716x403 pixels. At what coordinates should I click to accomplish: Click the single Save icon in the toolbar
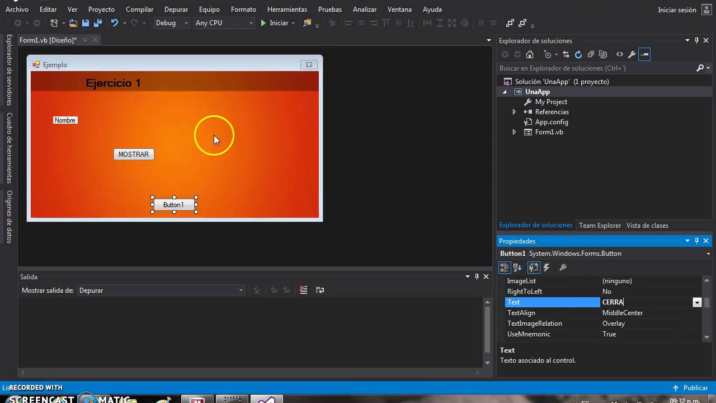pos(86,23)
